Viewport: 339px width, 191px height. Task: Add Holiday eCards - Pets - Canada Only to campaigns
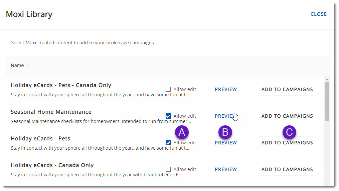point(287,89)
